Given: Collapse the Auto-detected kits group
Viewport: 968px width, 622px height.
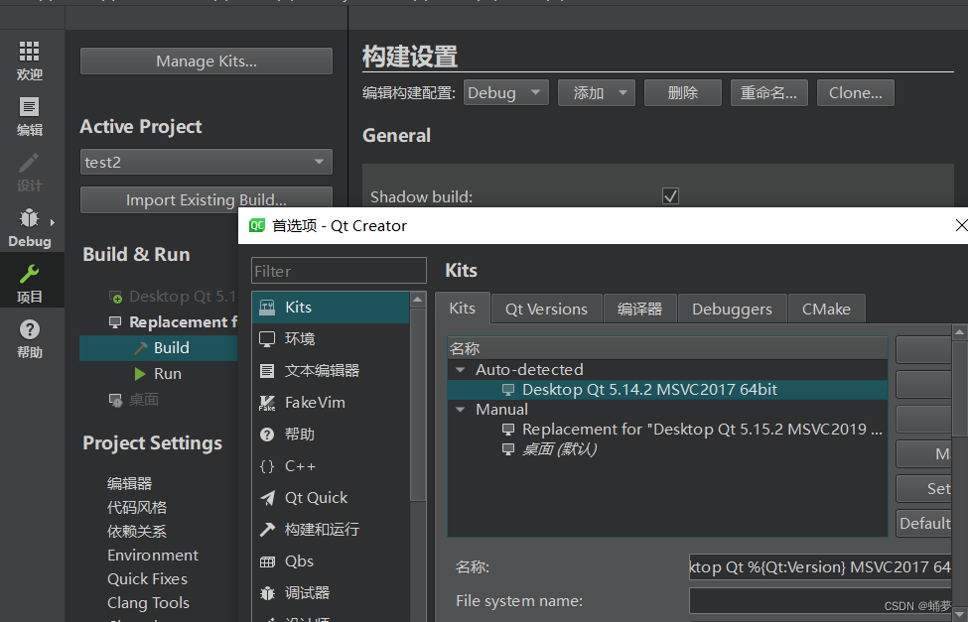Looking at the screenshot, I should 460,370.
